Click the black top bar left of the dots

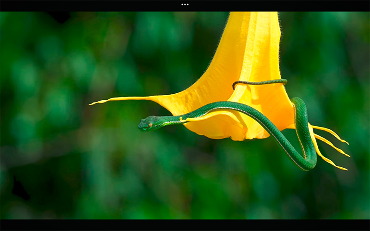coord(92,5)
